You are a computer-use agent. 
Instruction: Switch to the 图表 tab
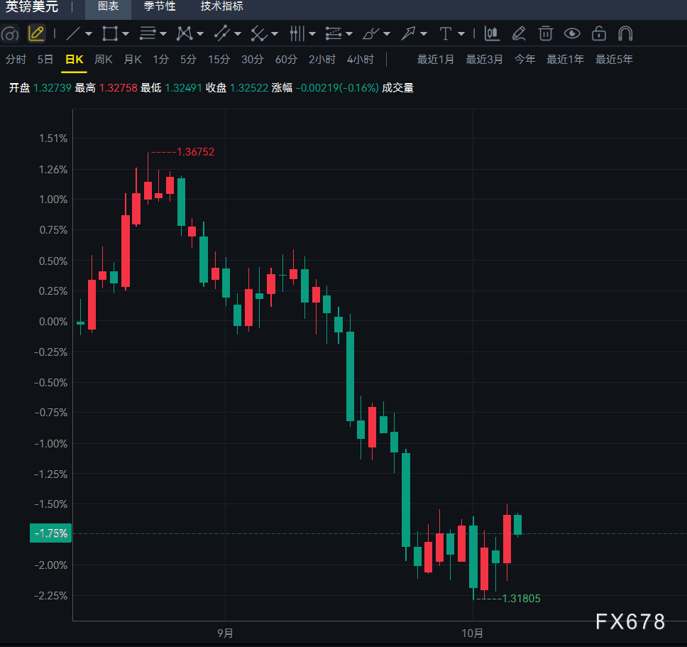(108, 6)
